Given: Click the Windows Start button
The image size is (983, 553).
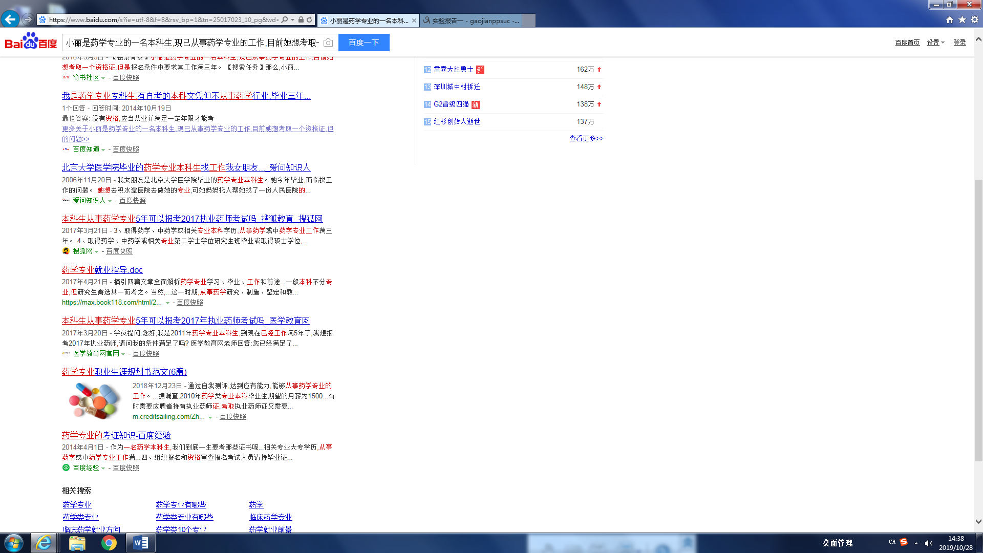Looking at the screenshot, I should pyautogui.click(x=14, y=543).
